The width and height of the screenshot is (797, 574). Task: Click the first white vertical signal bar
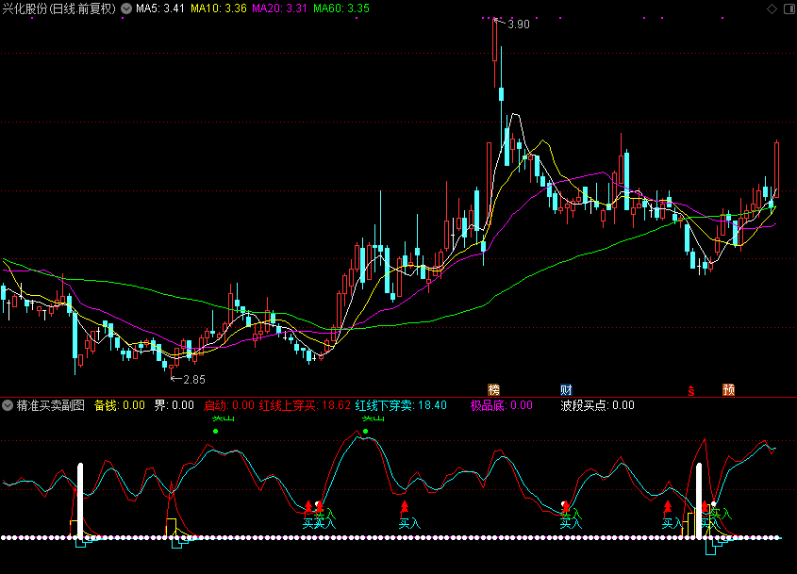(80, 500)
